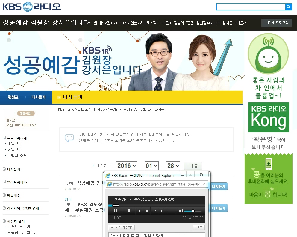297x237 pixels.
Task: Follow 1 Radio breadcrumb link
Action: 97,109
